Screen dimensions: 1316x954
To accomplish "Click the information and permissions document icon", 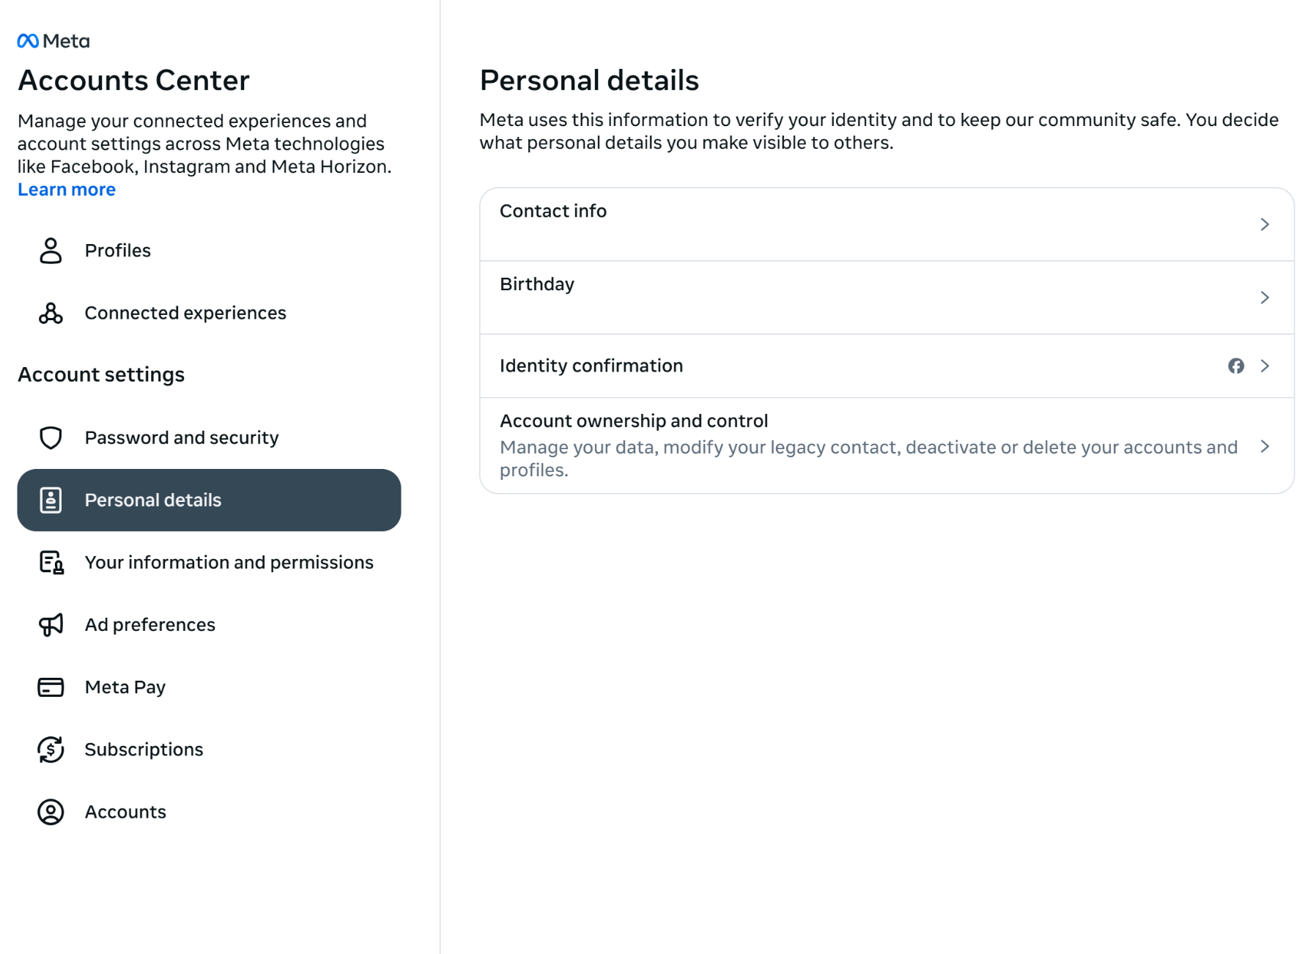I will 51,562.
